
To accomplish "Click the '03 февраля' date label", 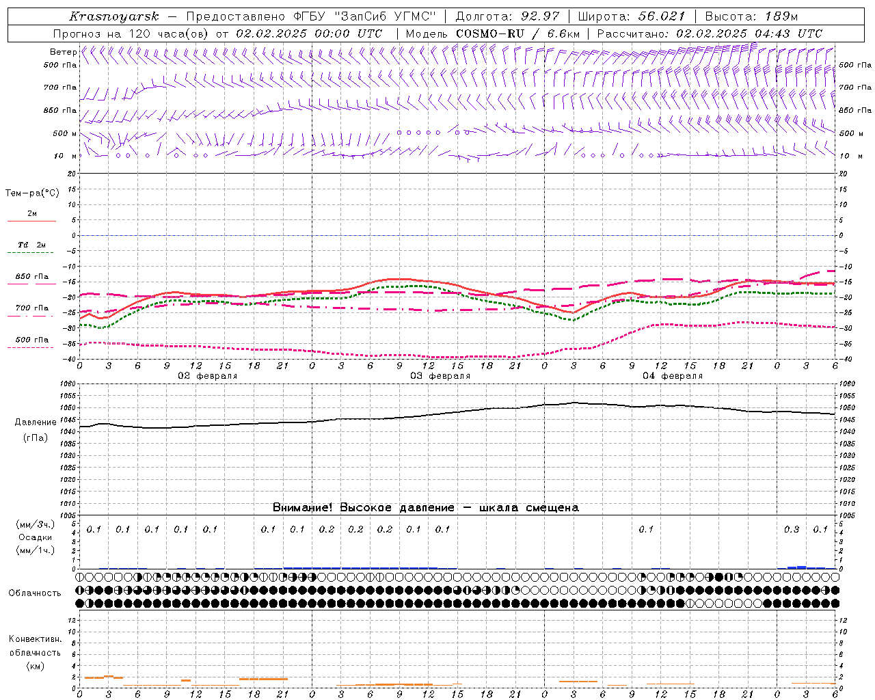I will click(440, 376).
